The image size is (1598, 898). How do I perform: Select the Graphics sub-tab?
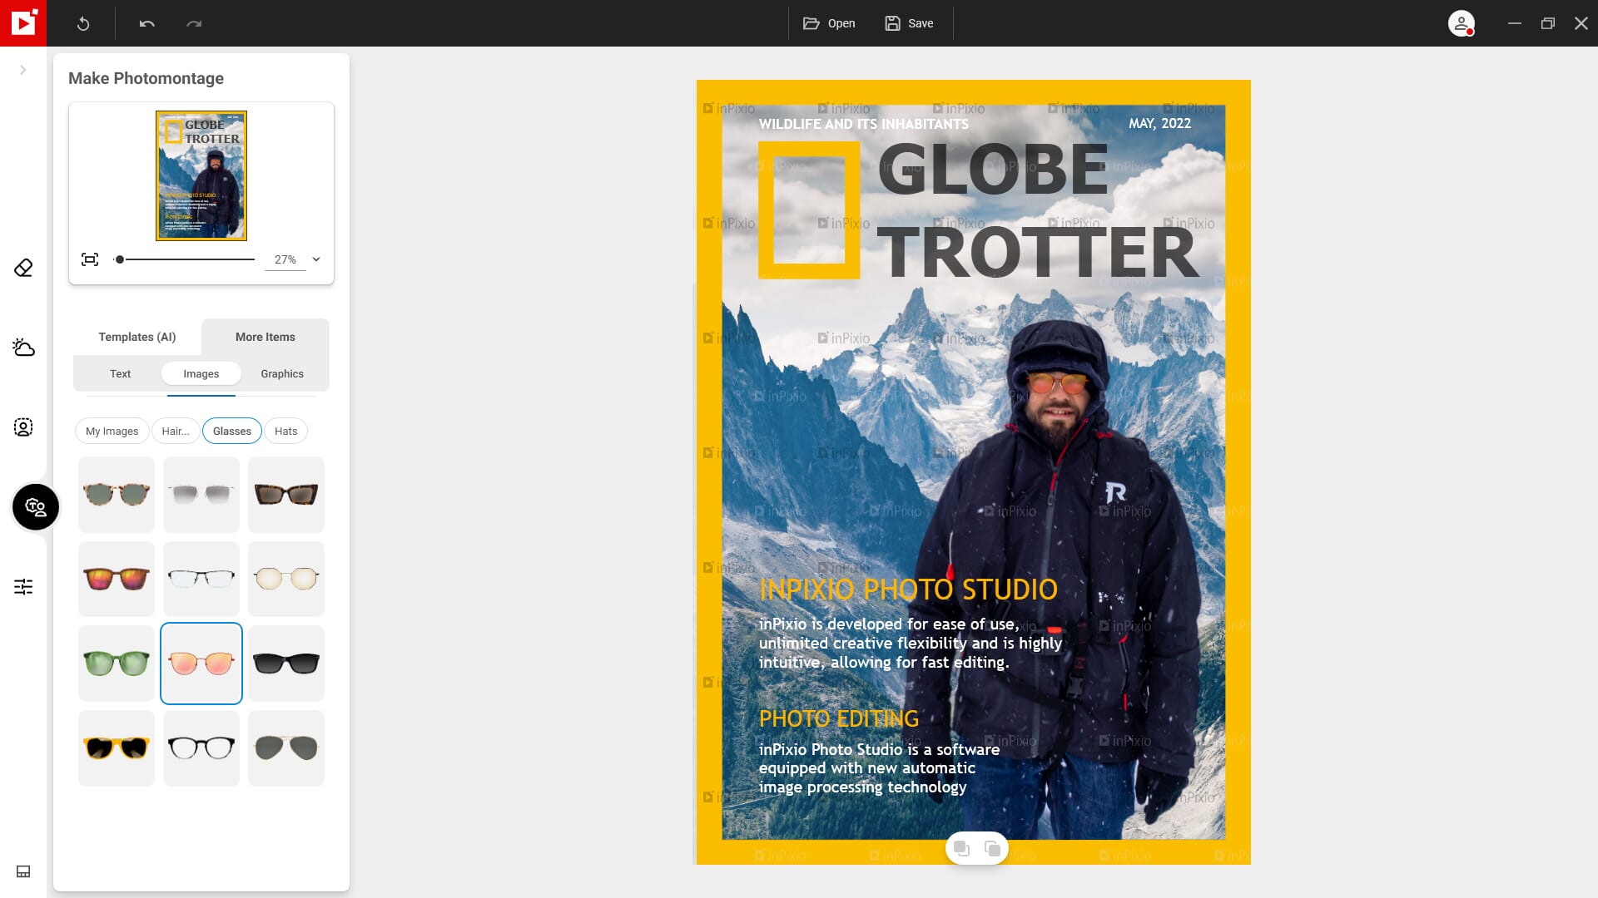coord(282,374)
